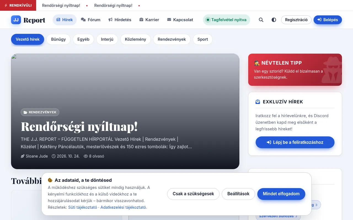Open the Rendőrségi nyíltnap! headline

point(79,127)
